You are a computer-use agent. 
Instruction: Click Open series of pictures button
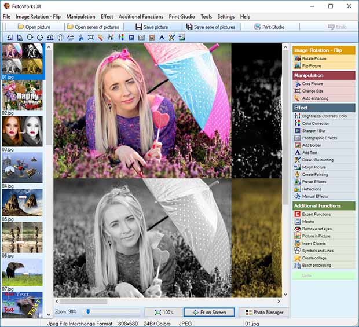[x=93, y=27]
